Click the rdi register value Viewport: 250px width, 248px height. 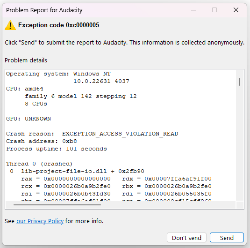pos(178,194)
